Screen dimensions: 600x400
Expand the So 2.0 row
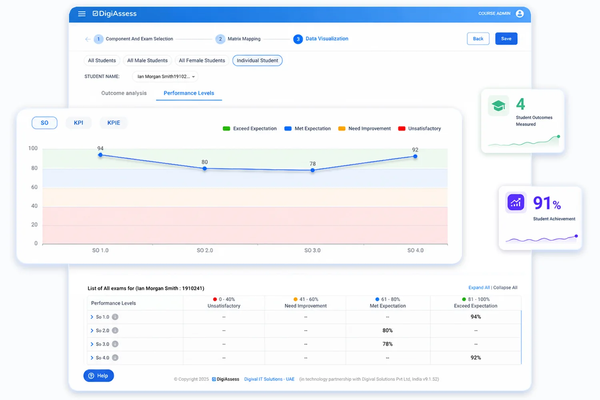[92, 330]
